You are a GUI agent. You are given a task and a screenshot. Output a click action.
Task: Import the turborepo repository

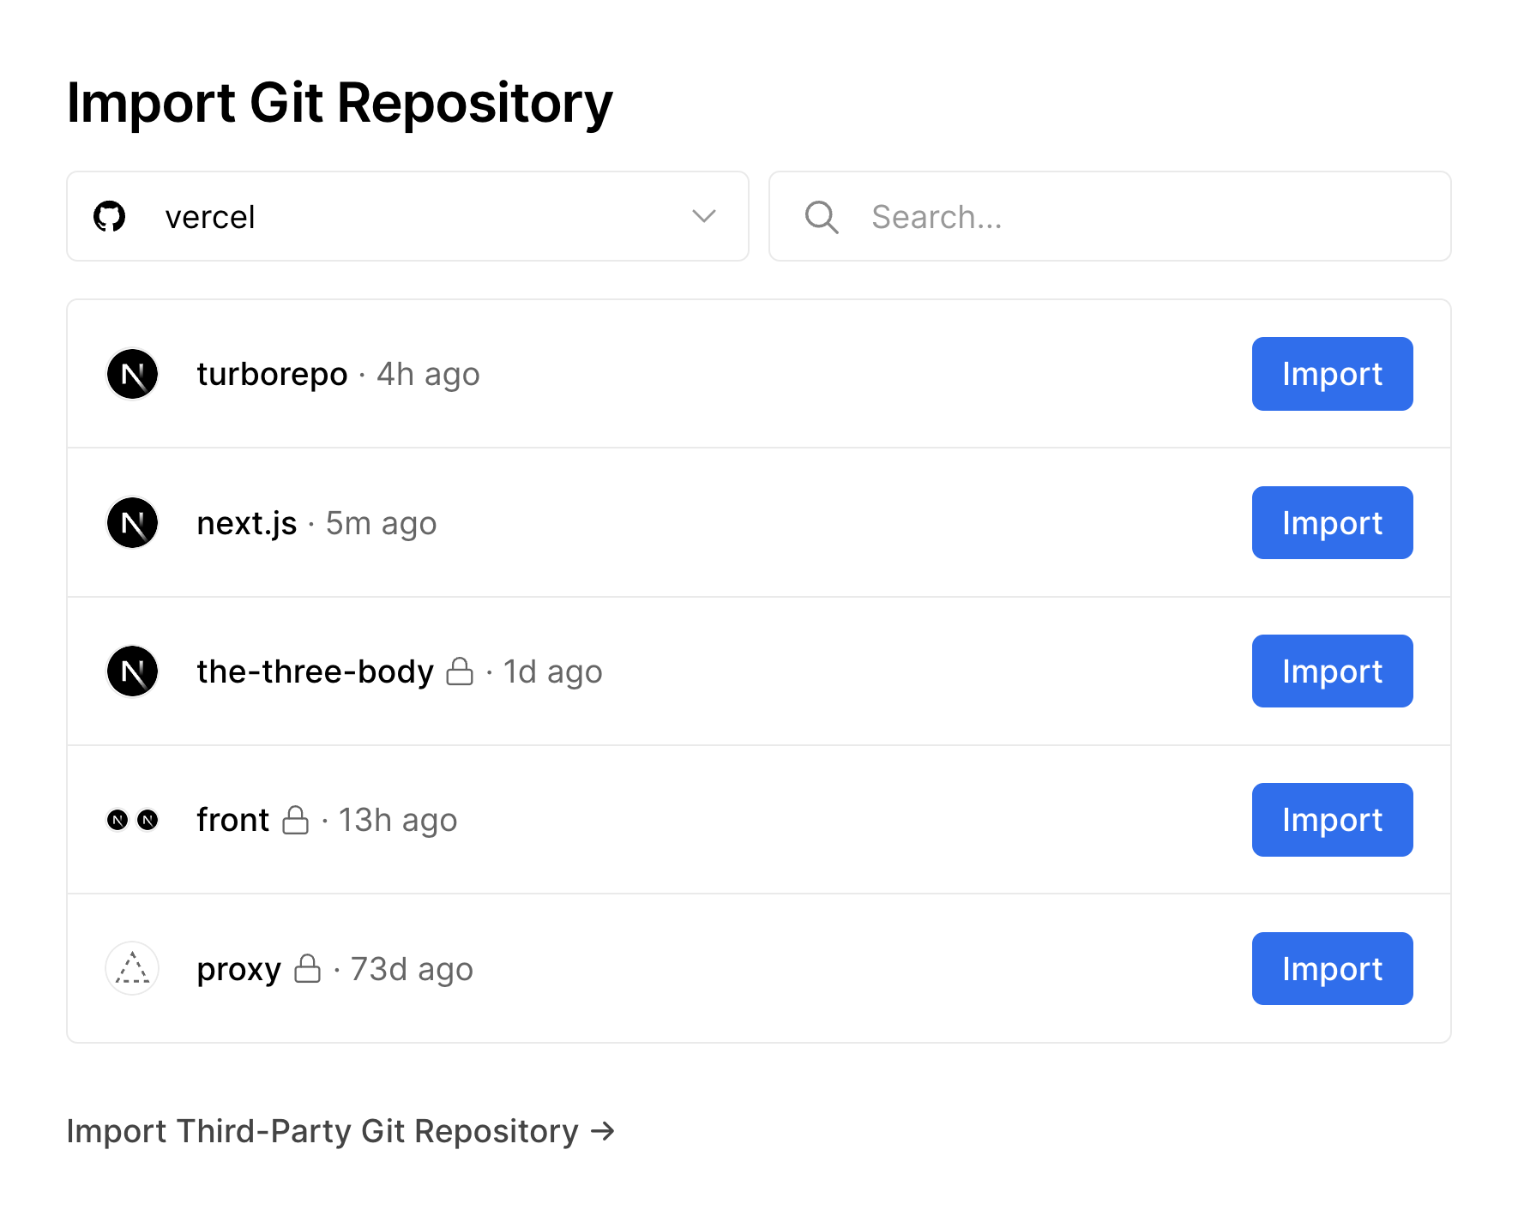click(x=1331, y=374)
